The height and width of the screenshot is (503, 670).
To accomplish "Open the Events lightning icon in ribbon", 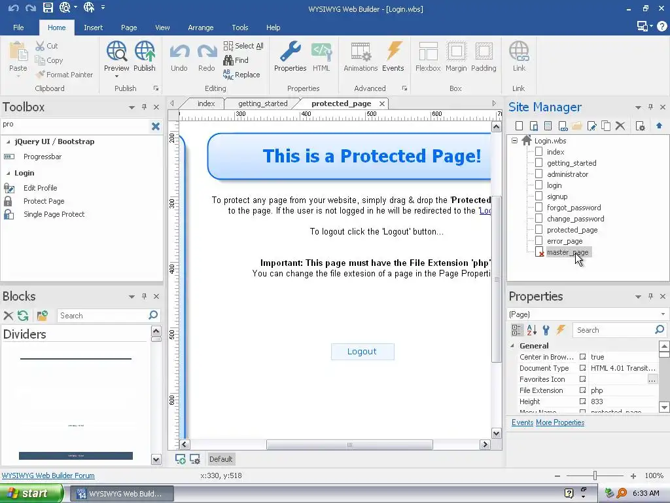I will (393, 51).
